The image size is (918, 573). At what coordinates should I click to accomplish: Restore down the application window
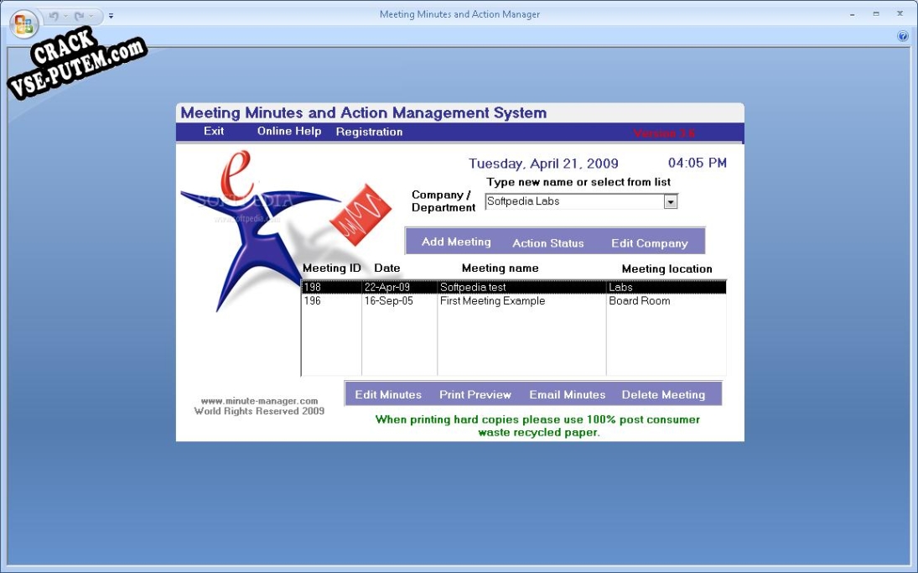pos(876,14)
